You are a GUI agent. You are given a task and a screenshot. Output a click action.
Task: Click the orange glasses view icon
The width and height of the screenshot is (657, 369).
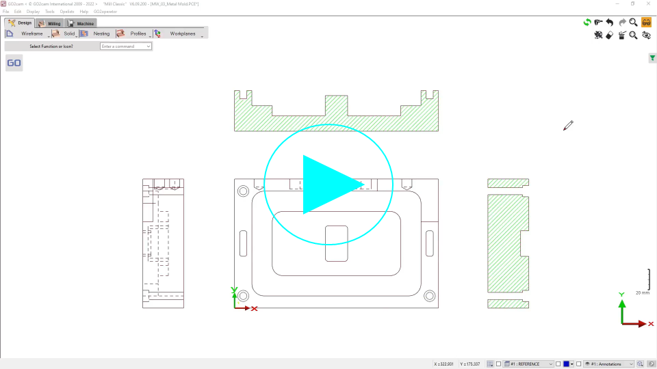646,23
